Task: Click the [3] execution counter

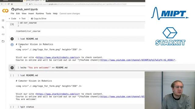Action: tap(12, 24)
